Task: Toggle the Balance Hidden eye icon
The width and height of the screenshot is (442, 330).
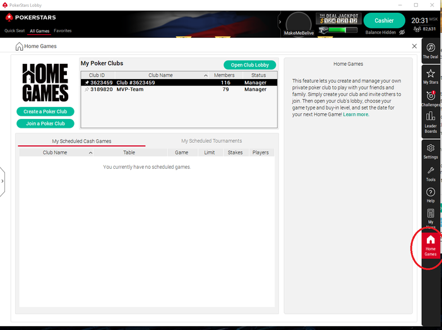Action: click(x=402, y=32)
